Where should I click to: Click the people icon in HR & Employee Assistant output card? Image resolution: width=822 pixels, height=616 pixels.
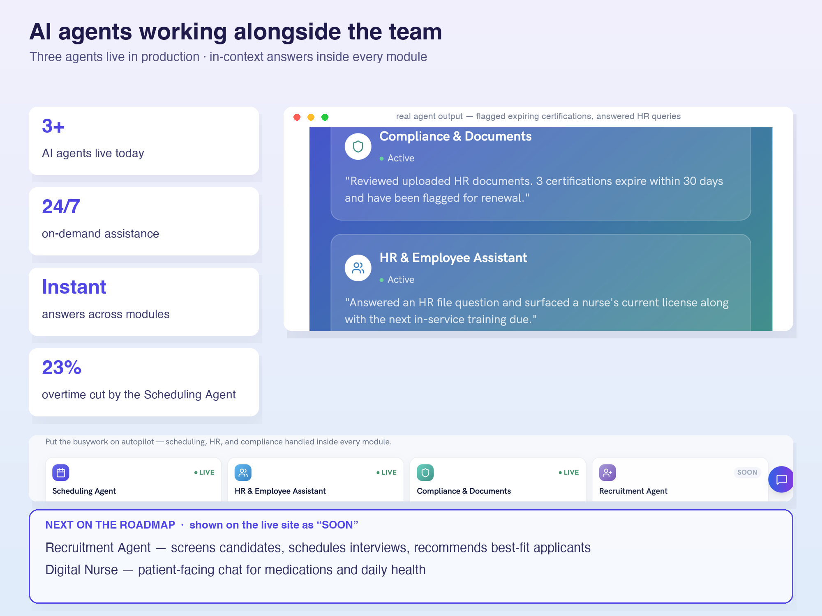click(x=358, y=268)
